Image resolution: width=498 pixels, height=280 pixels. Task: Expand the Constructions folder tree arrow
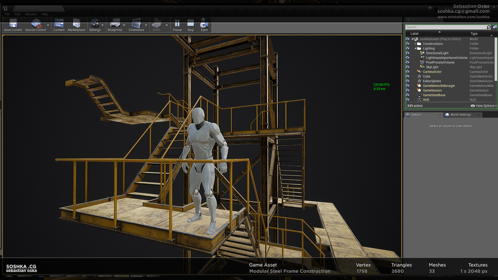tap(415, 44)
